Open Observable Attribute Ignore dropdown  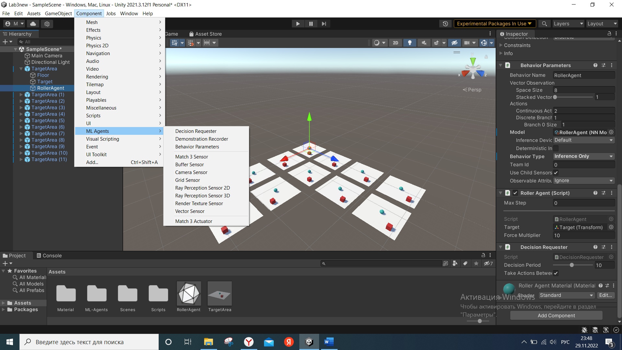[584, 181]
